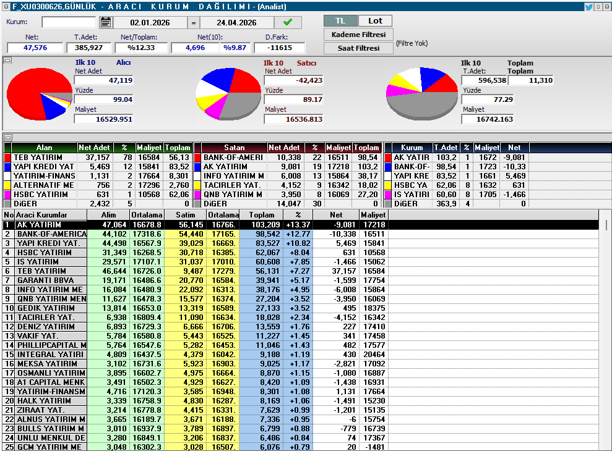The image size is (612, 451).
Task: Select the A1 CAPITAL MENK row
Action: (x=301, y=382)
